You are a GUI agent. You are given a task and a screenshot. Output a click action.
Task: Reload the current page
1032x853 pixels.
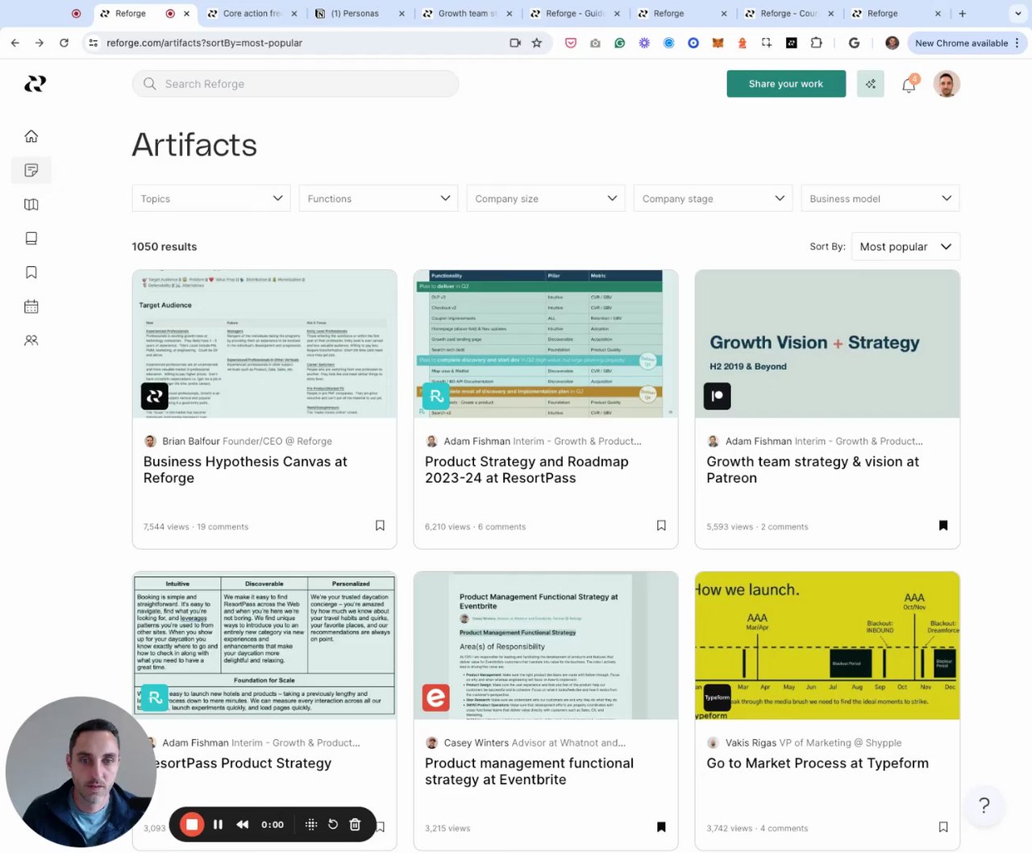click(64, 43)
